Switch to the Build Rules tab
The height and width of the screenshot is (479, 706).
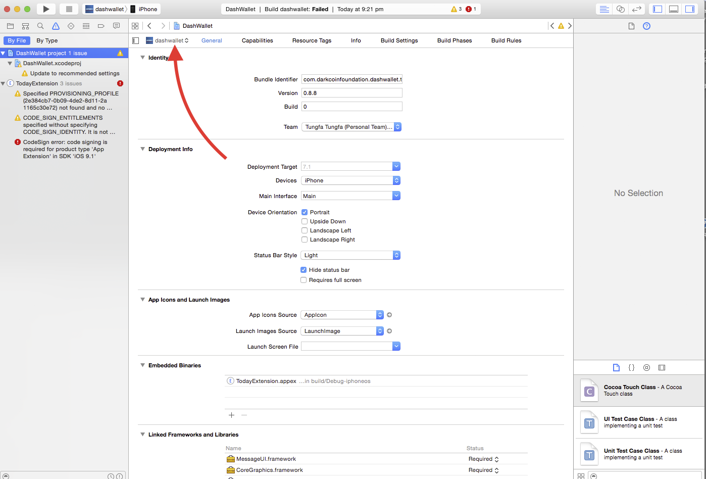click(507, 40)
